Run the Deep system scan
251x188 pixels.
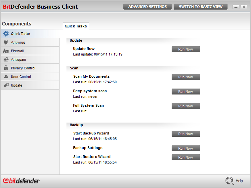coord(186,92)
